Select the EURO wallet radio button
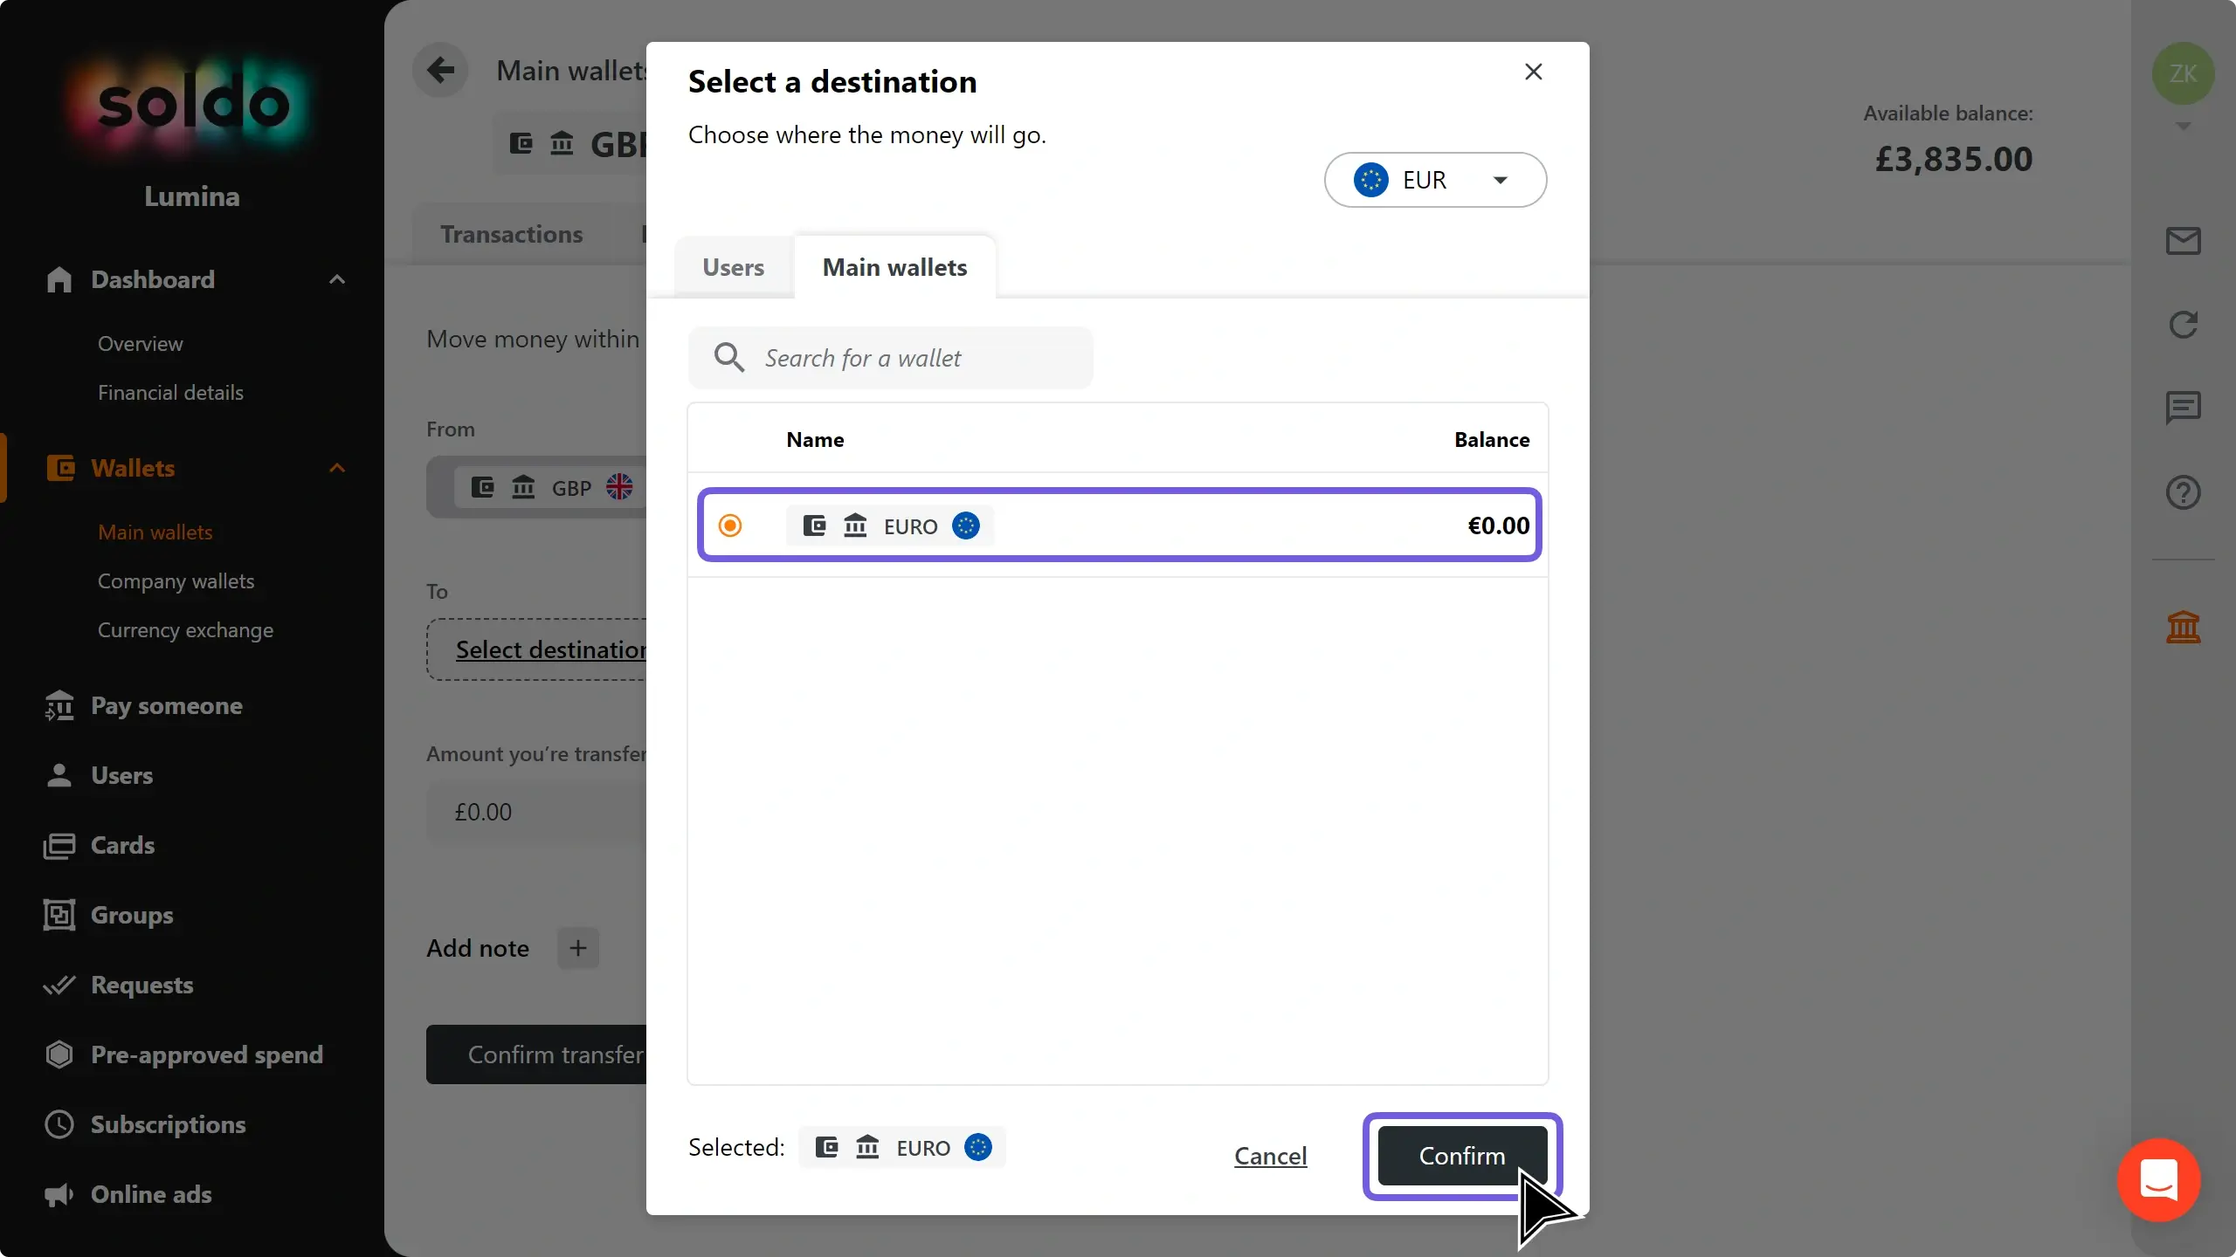Viewport: 2236px width, 1257px height. (x=730, y=525)
